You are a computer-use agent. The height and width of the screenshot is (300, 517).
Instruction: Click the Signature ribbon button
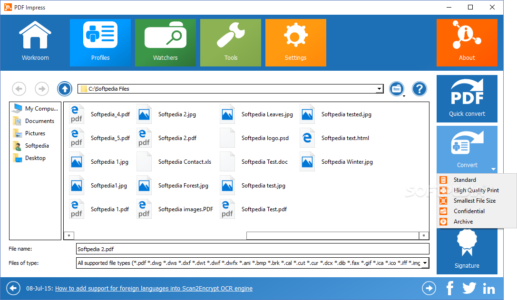tap(467, 251)
